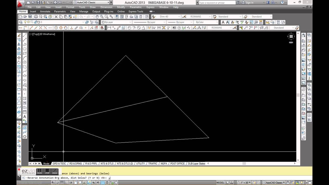Viewport: 329px width, 185px height.
Task: Open the Layer Properties Manager icon
Action: coord(21,22)
